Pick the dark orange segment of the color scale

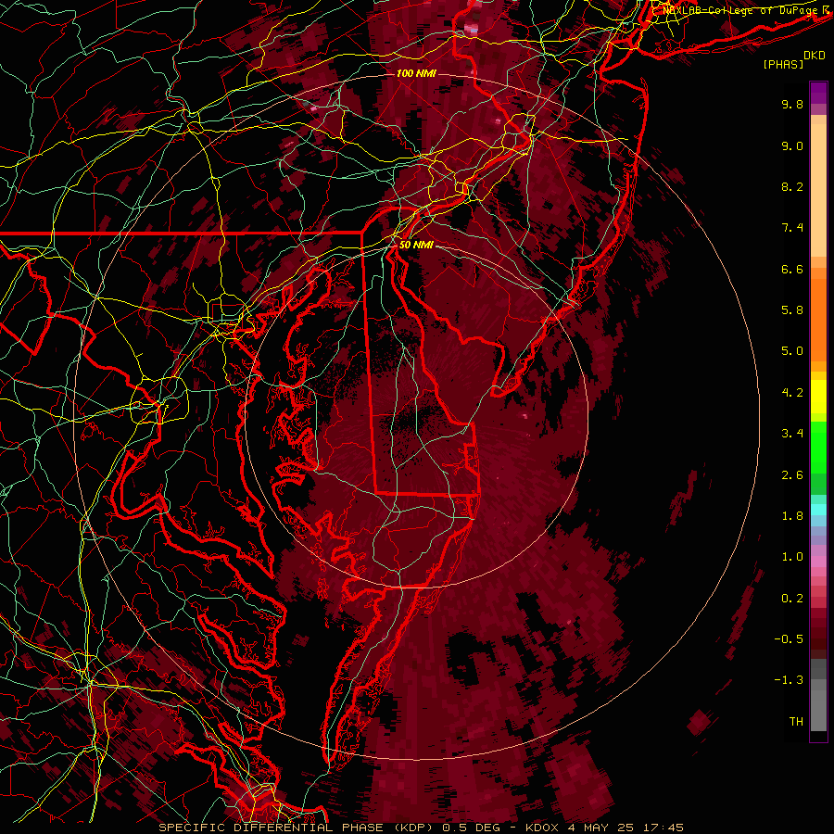pos(818,321)
